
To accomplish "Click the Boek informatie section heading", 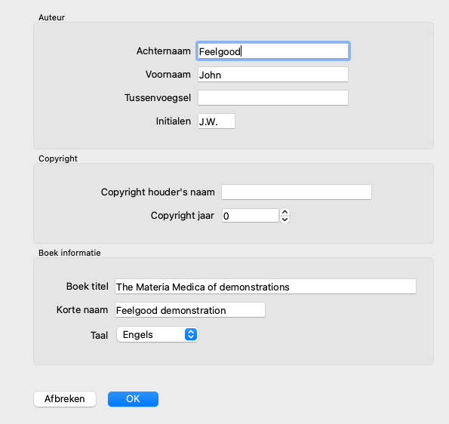I will point(69,253).
